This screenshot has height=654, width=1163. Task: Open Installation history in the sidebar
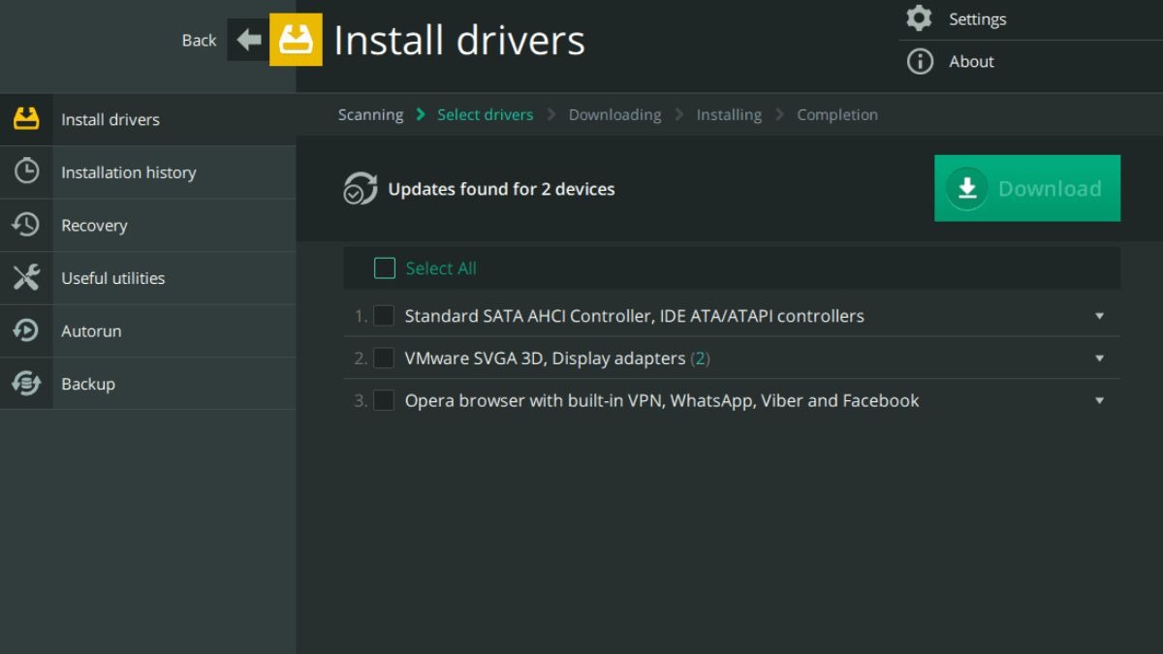coord(147,172)
